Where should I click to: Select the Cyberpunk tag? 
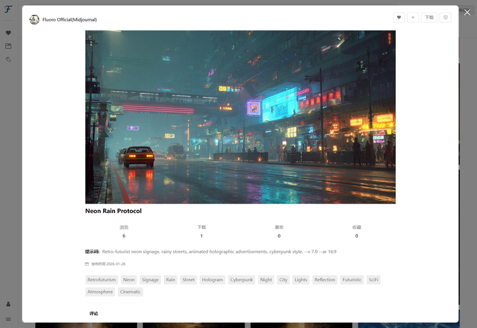tap(241, 280)
